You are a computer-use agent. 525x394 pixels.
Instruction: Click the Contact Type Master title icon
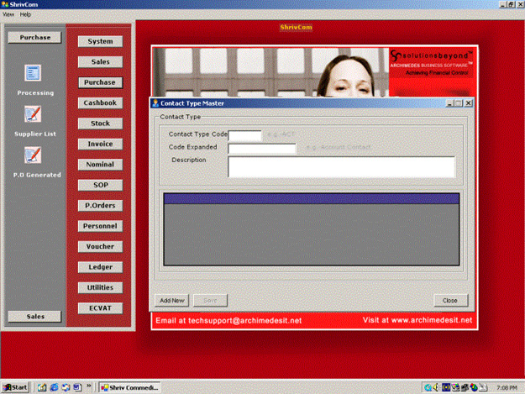click(155, 102)
